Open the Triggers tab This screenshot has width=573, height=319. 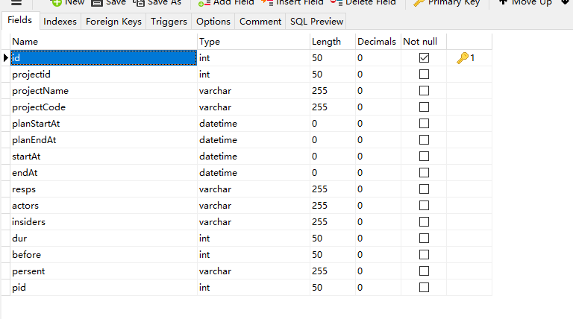pos(169,22)
